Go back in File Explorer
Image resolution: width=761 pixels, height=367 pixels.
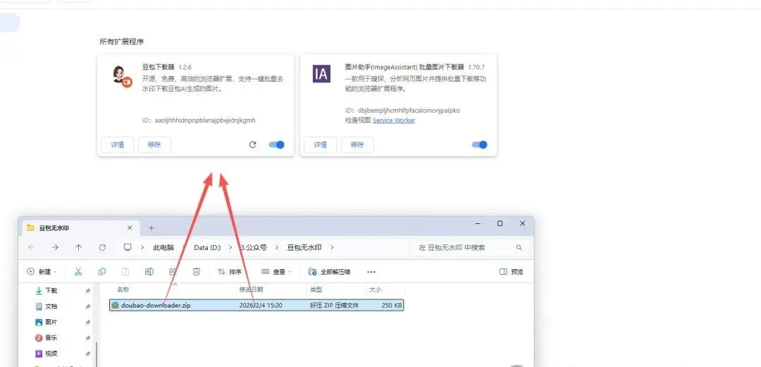click(32, 247)
